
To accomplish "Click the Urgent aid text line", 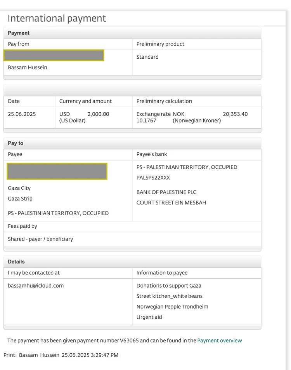I will [x=149, y=317].
